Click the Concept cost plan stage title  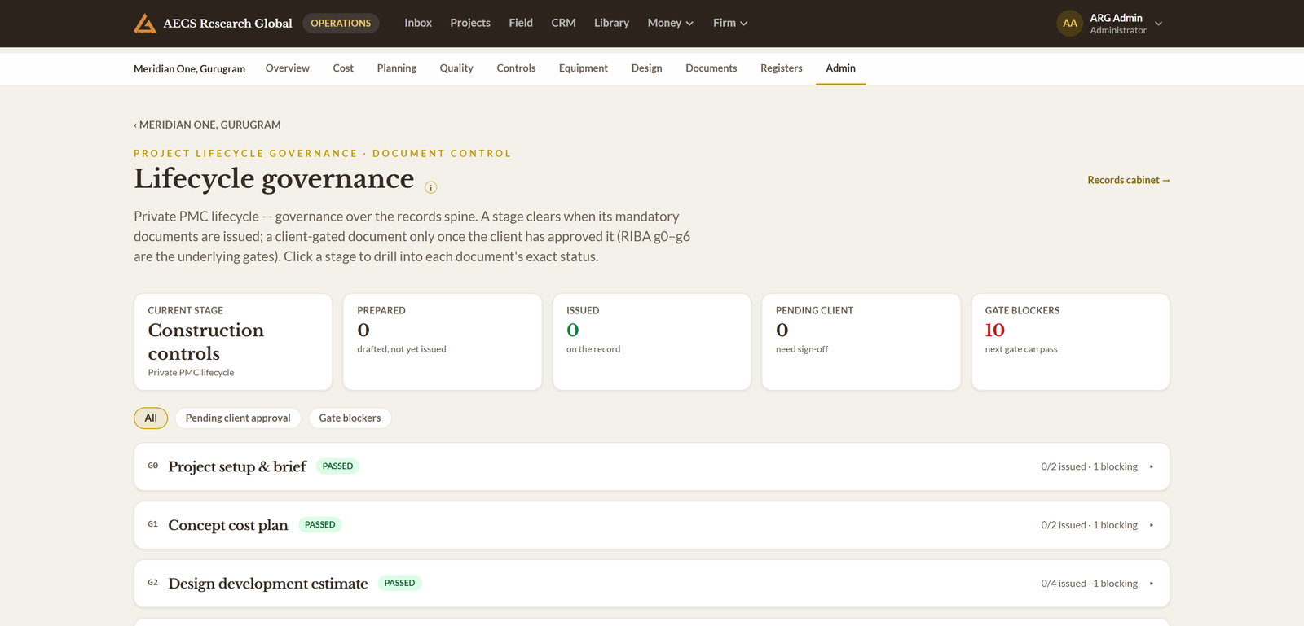point(228,525)
